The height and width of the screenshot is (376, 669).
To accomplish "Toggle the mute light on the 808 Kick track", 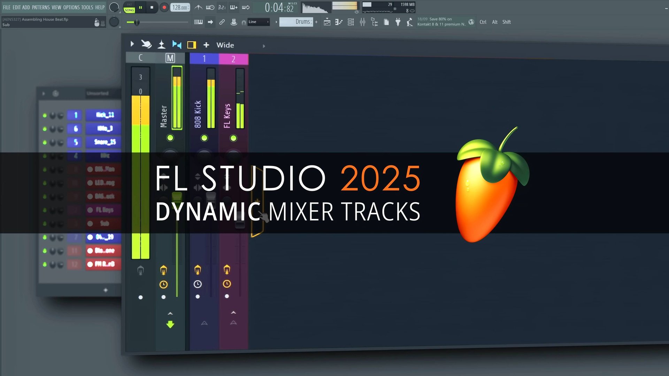I will (x=204, y=138).
